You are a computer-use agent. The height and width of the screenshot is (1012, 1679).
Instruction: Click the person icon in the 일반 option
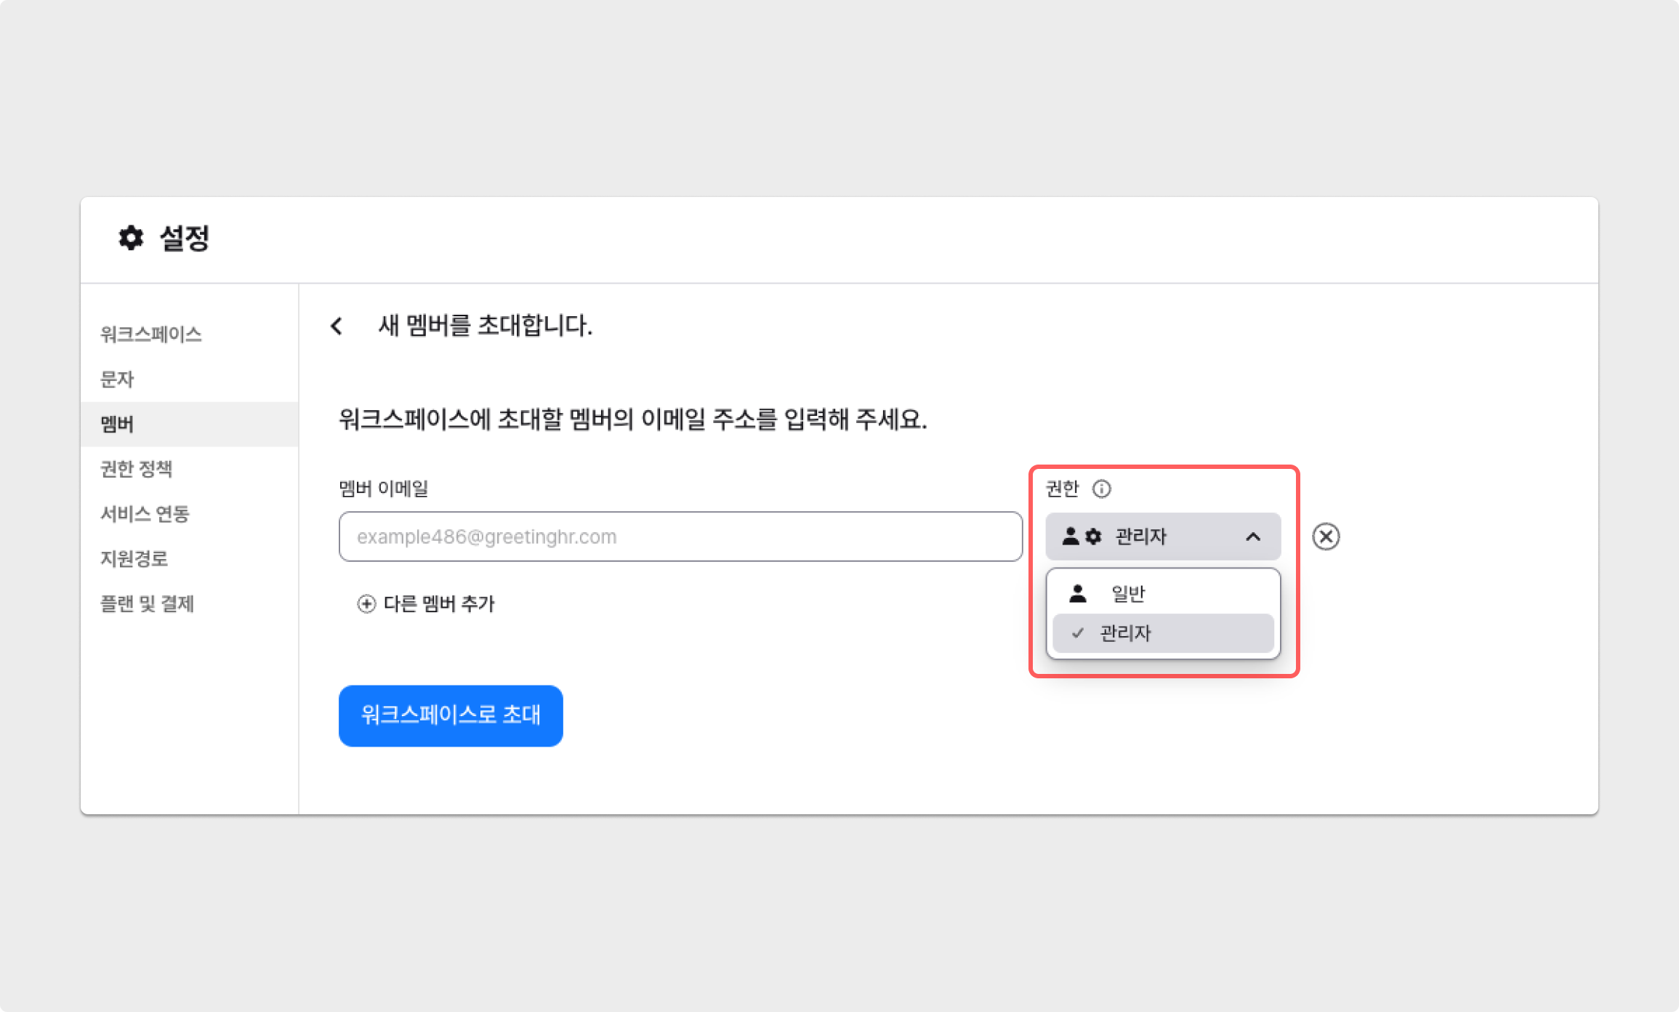pos(1078,594)
